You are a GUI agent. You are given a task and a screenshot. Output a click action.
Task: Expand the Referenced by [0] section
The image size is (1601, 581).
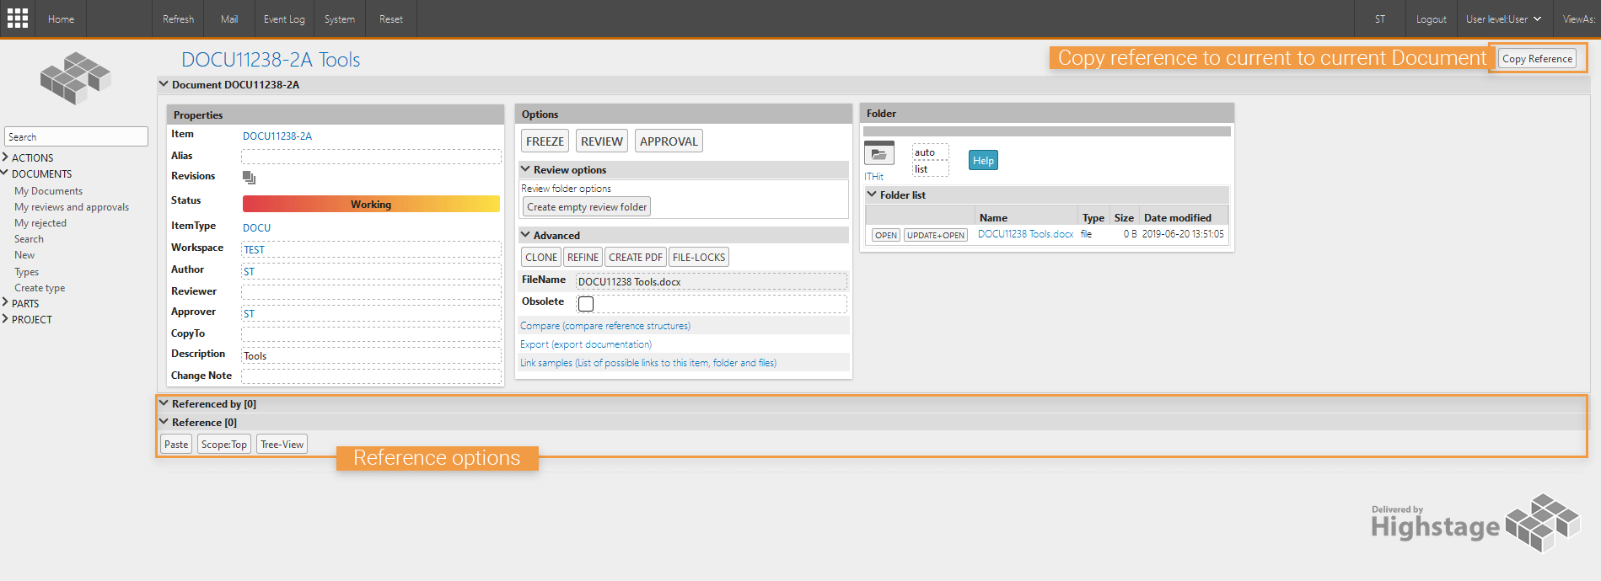click(164, 403)
